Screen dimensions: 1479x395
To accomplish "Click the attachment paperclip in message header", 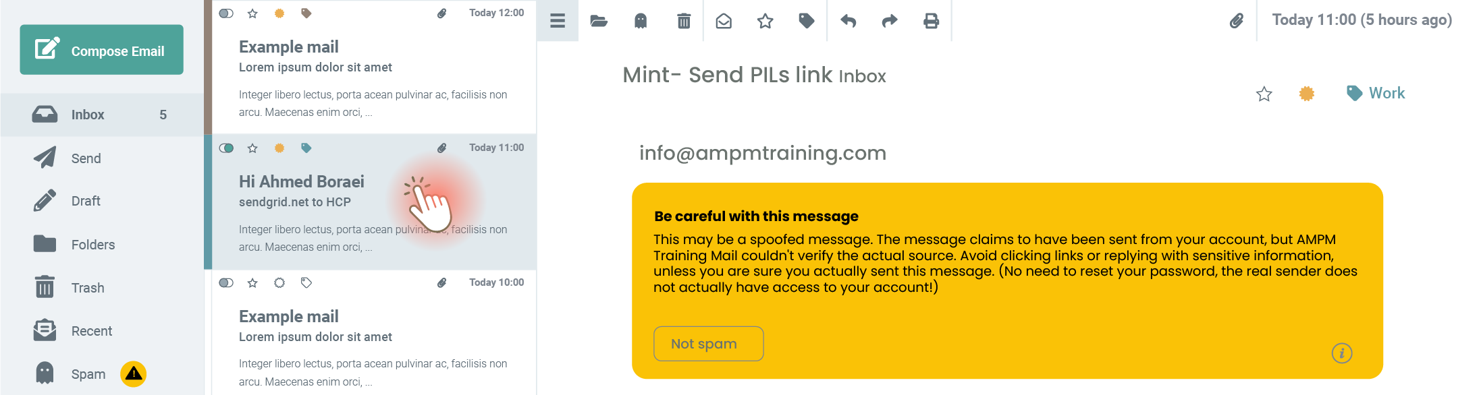I will [x=1236, y=21].
